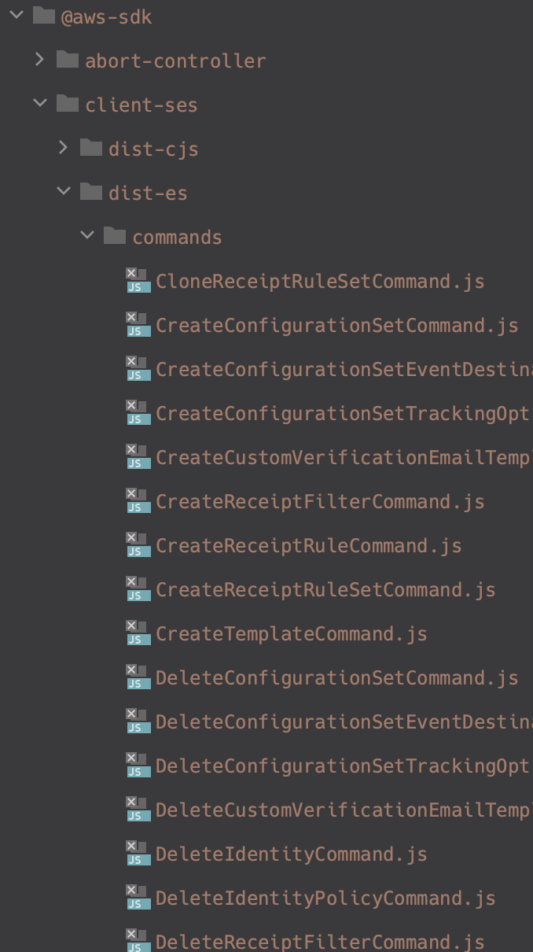Select the dist-cjs folder name
Viewport: 533px width, 952px height.
(x=153, y=149)
